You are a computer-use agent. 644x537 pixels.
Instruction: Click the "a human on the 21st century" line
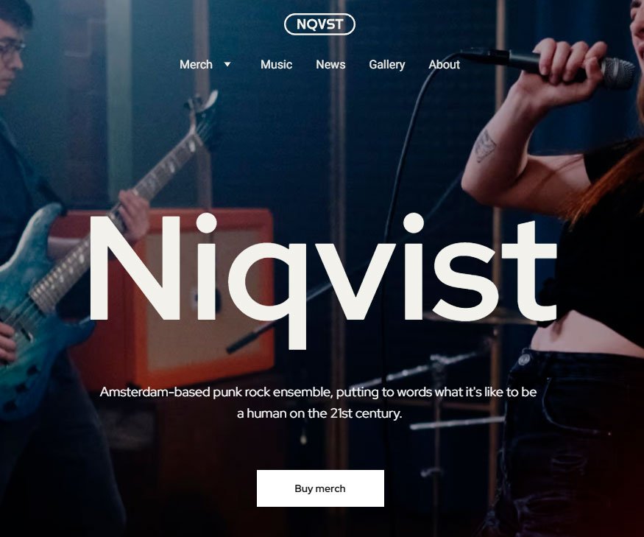coord(319,413)
